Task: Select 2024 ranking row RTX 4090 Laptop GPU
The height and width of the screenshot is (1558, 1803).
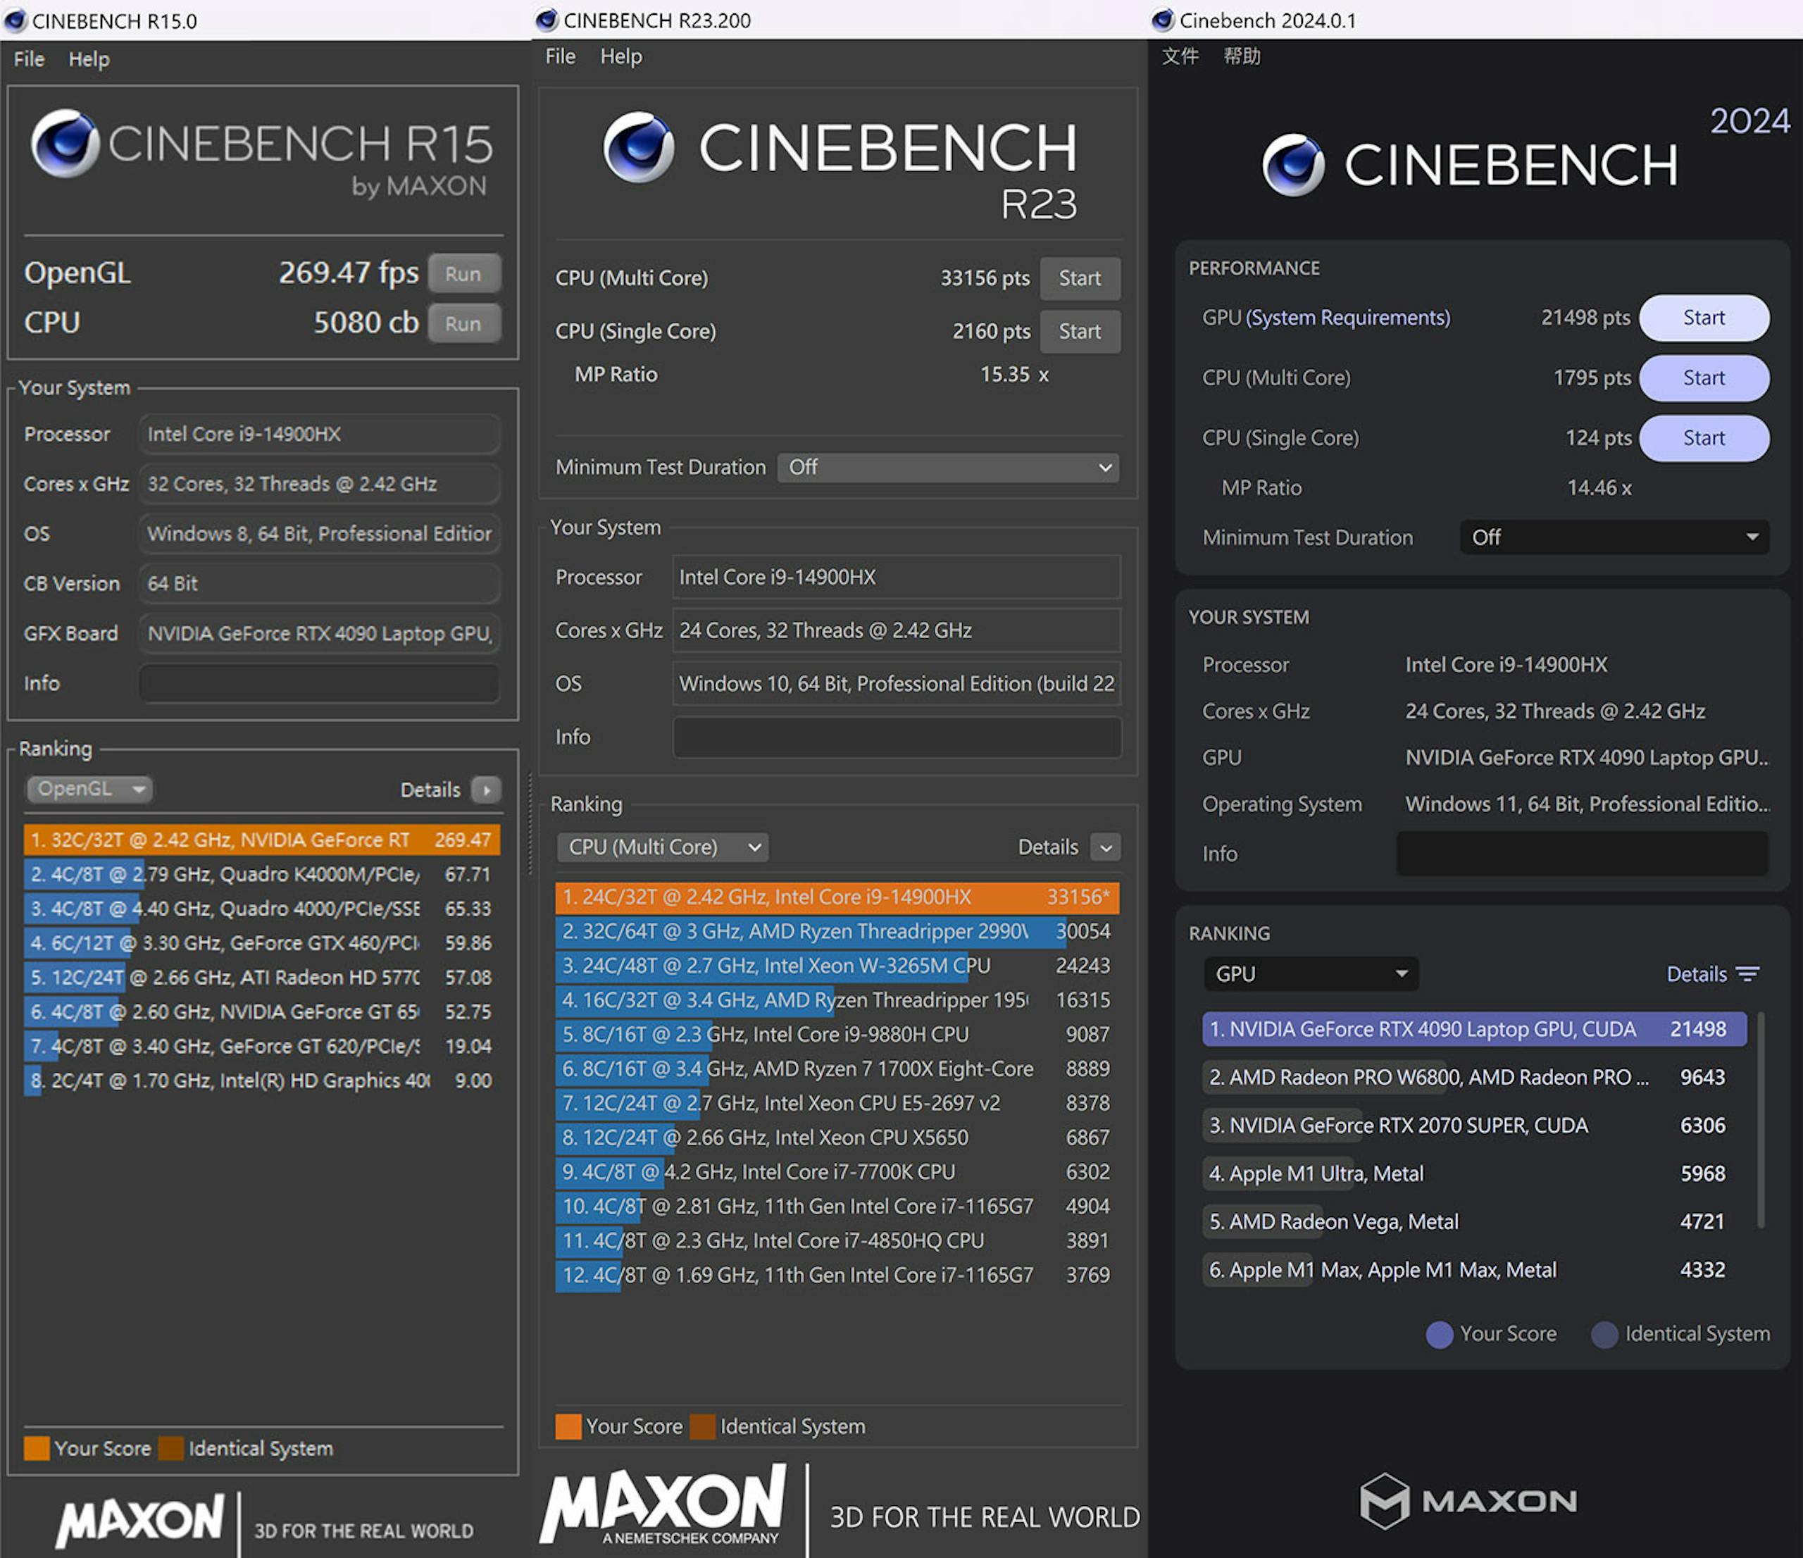Action: [1475, 1030]
